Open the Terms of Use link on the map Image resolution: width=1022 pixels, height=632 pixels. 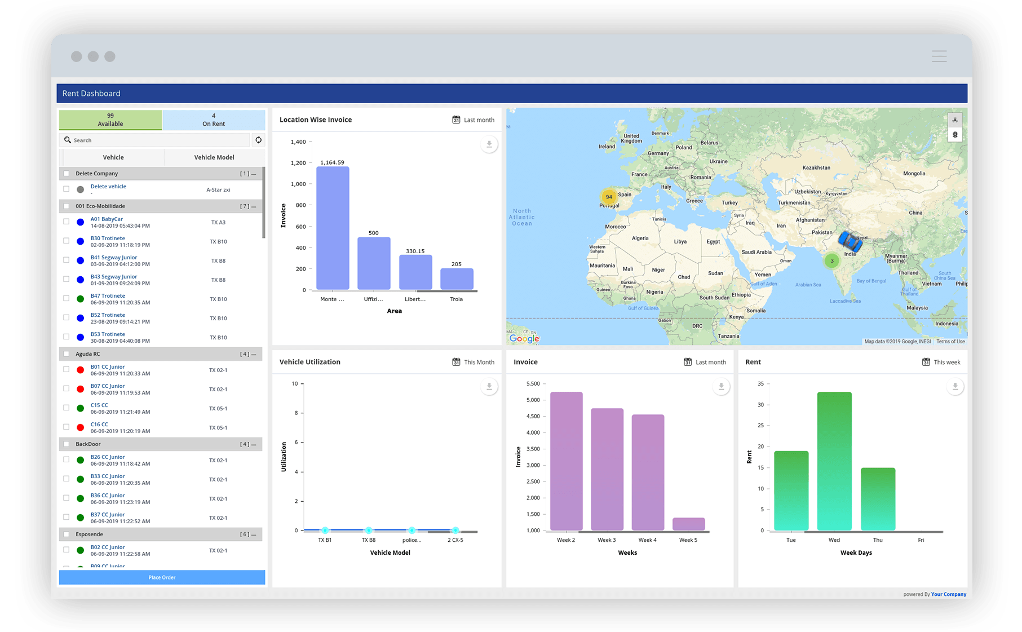tap(950, 341)
